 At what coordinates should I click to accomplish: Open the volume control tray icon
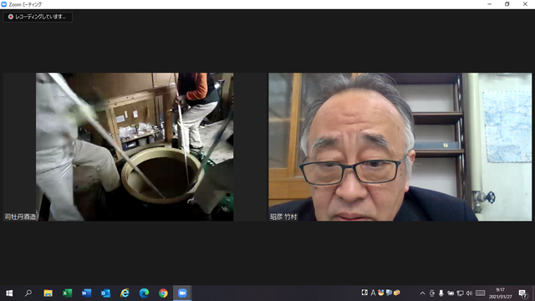(469, 293)
